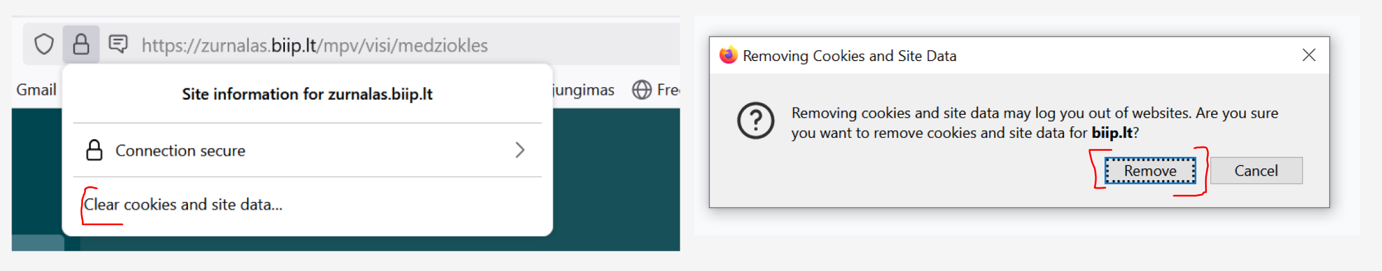Click the bold biip.lt in dialog message
1382x271 pixels.
click(x=1112, y=133)
